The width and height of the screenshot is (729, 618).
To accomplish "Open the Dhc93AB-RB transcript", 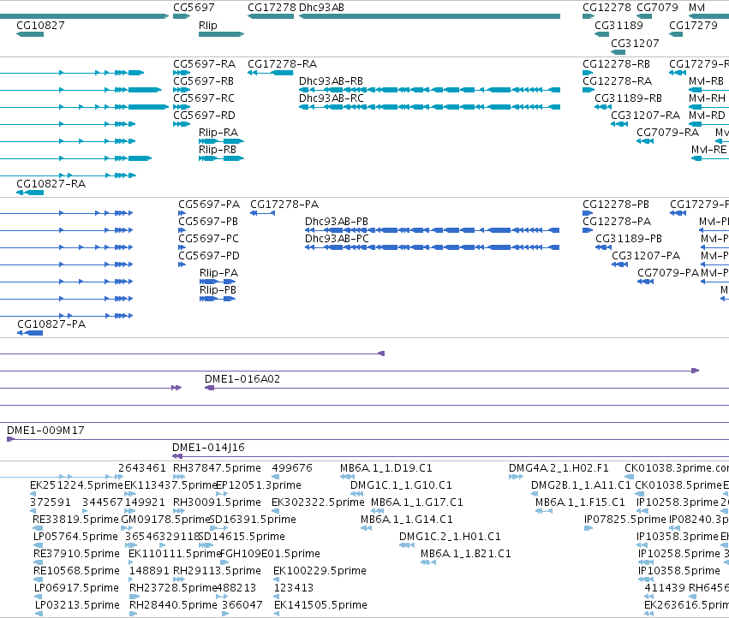I will [x=429, y=90].
